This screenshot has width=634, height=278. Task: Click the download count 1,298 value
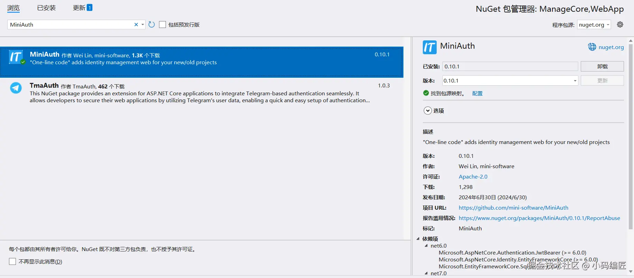(x=466, y=187)
